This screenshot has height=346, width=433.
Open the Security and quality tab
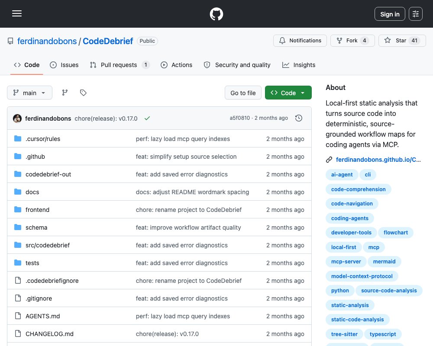[237, 65]
